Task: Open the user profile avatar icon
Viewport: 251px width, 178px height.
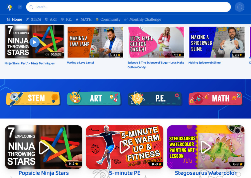Action: coord(239,7)
